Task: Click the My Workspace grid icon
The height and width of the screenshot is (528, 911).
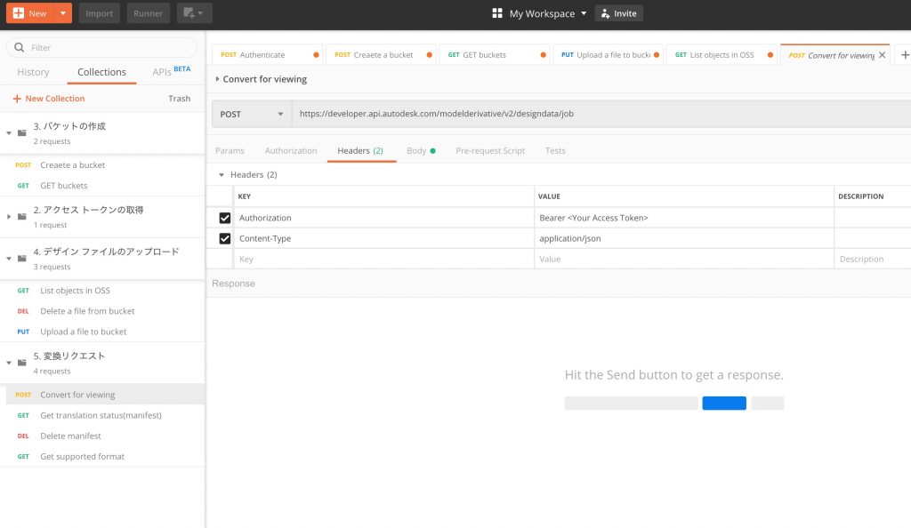Action: [496, 13]
